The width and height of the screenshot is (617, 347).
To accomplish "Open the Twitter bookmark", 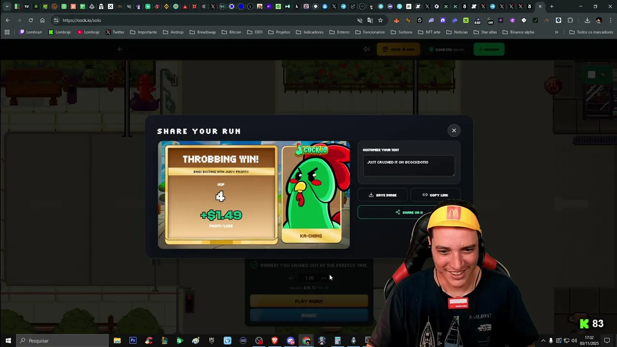I will [x=115, y=32].
